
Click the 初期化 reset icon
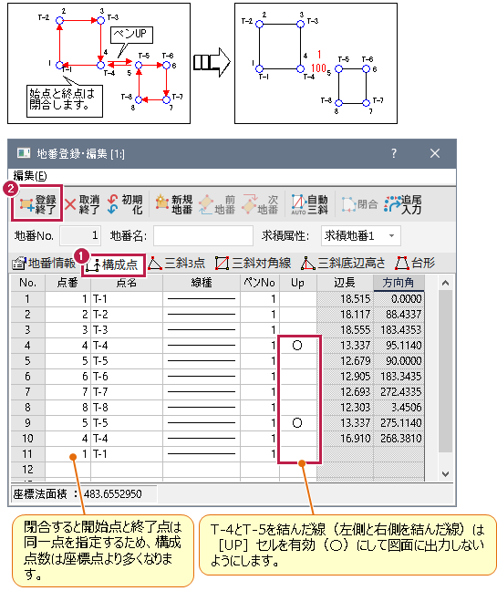tap(125, 204)
